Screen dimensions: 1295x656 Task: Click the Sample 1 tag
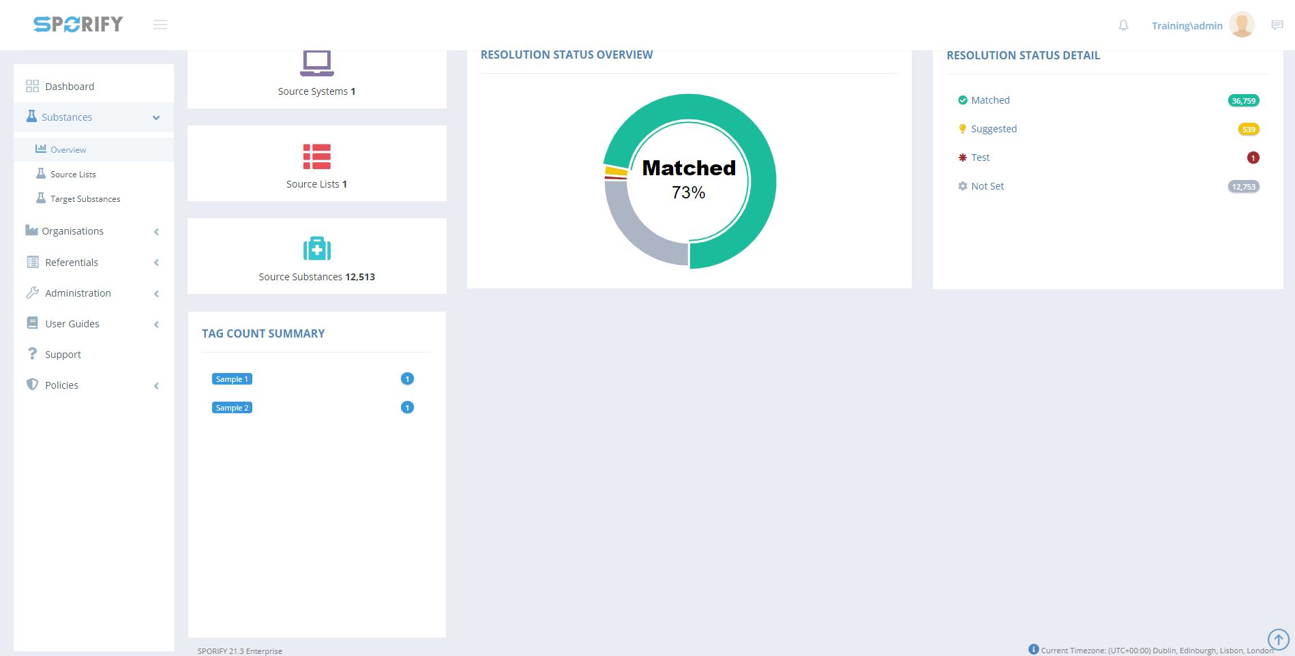[232, 379]
